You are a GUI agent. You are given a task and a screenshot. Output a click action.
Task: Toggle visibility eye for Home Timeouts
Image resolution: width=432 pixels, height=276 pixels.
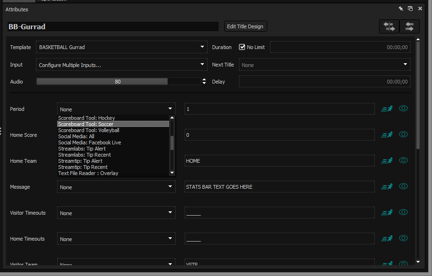coord(403,238)
